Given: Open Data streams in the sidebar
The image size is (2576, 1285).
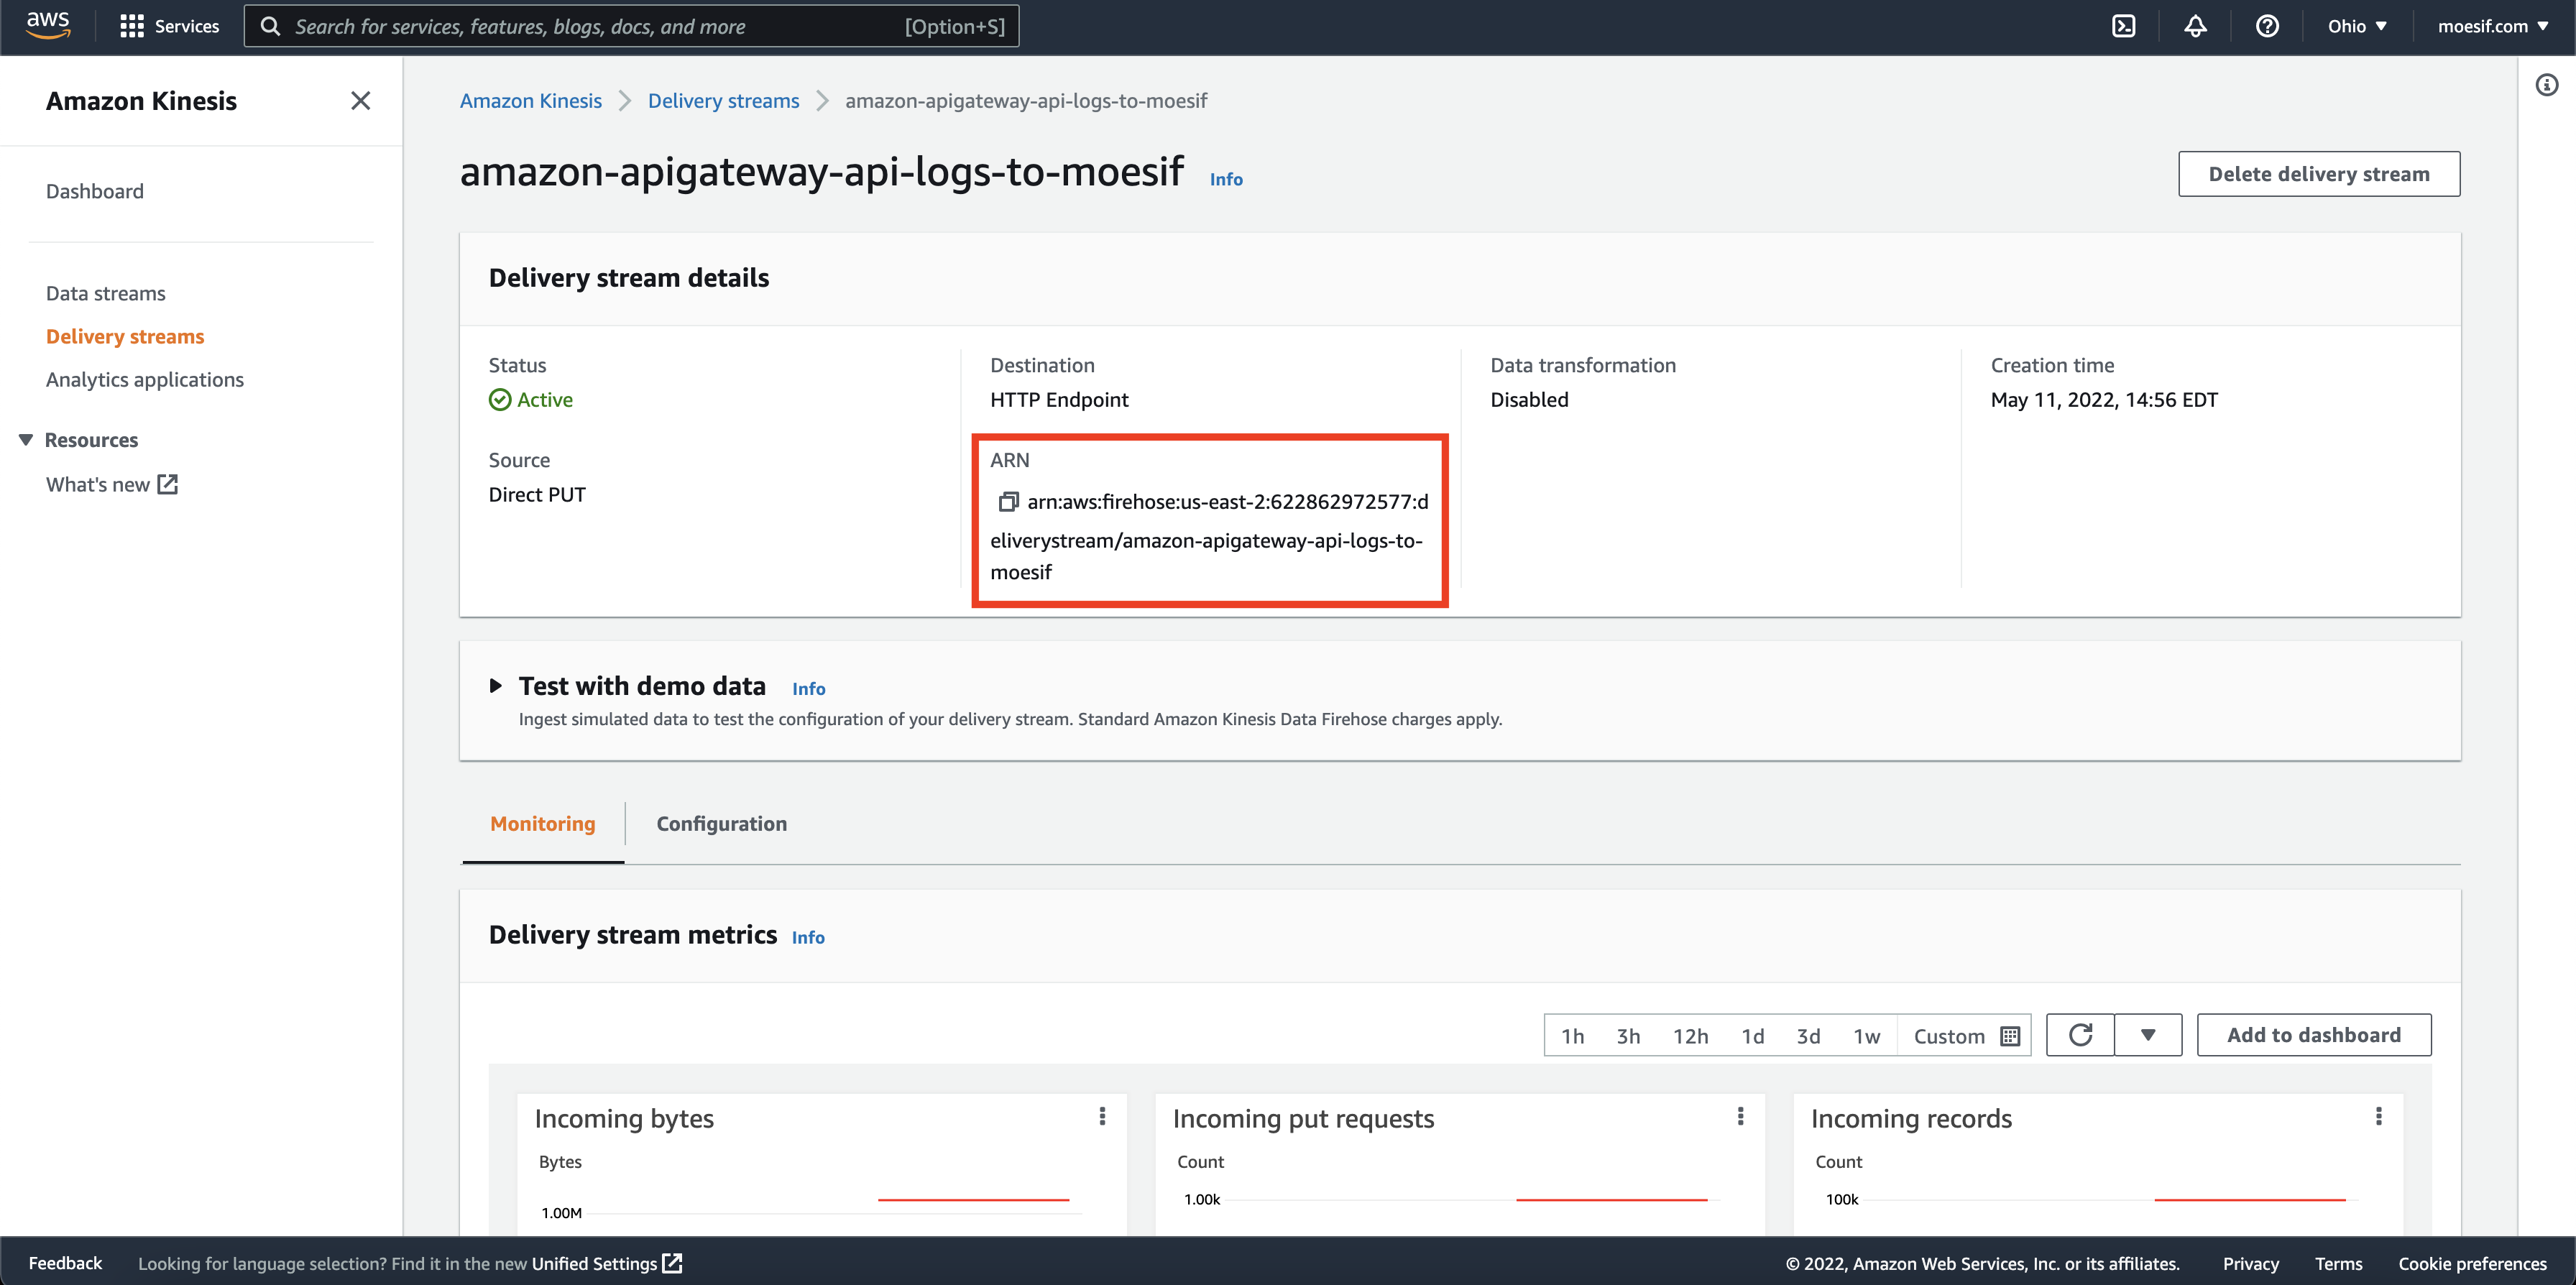Looking at the screenshot, I should [106, 293].
